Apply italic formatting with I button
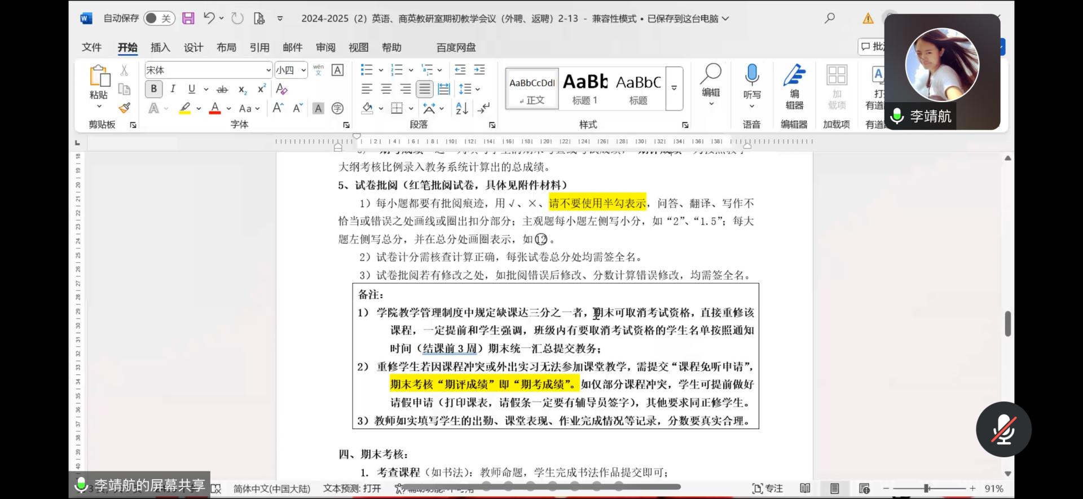This screenshot has height=499, width=1083. [173, 89]
